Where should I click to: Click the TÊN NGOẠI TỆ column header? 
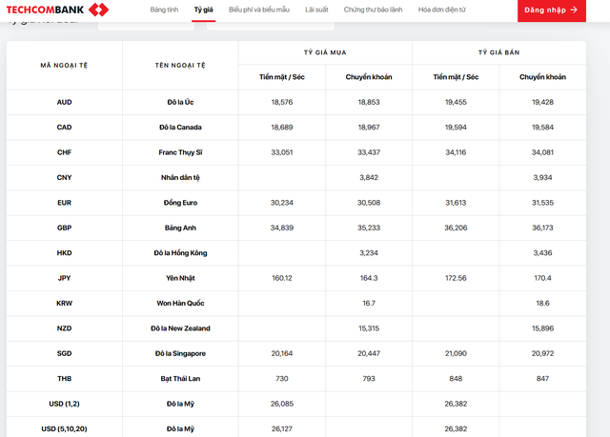(180, 66)
